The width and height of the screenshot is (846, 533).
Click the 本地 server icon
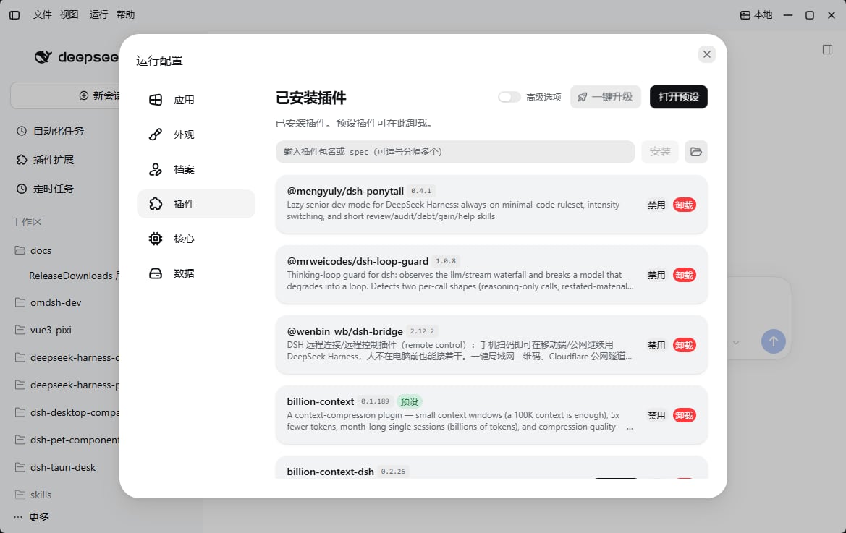(x=745, y=15)
